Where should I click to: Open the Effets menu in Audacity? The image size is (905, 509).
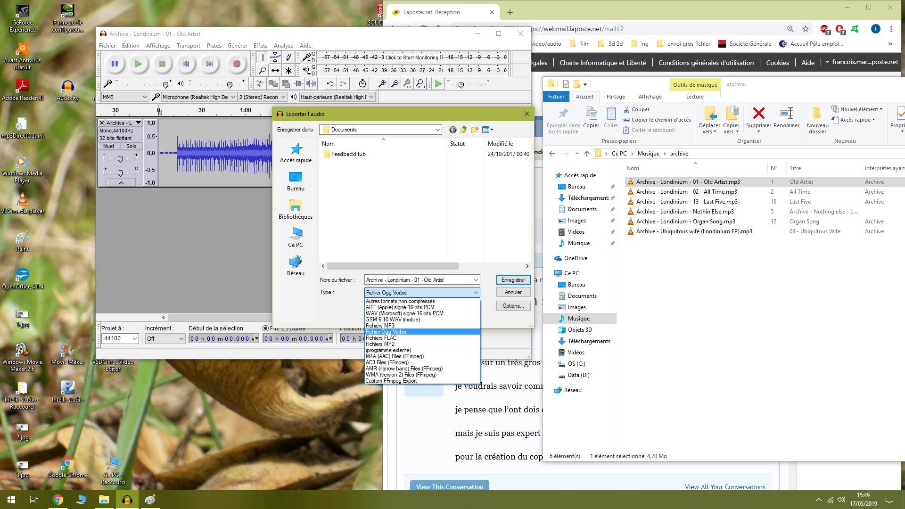[260, 46]
